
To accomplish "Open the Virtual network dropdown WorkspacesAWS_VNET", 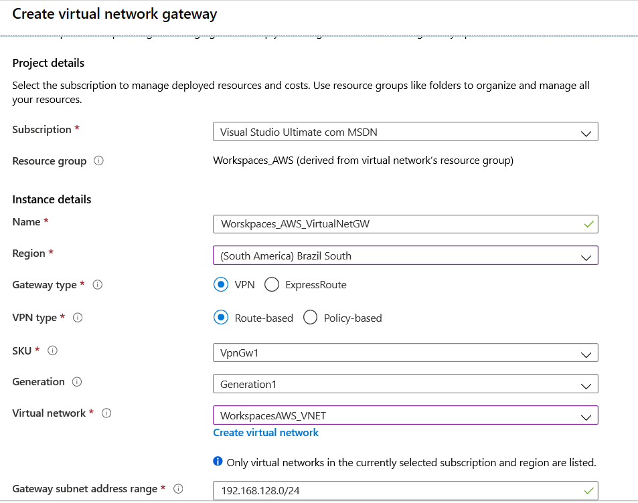I will (405, 415).
